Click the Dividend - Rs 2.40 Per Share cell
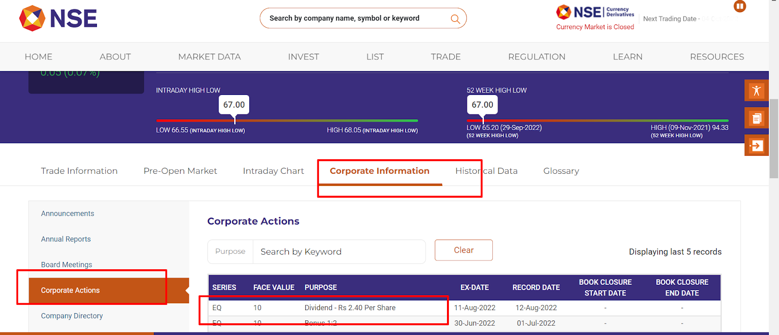 (x=350, y=308)
